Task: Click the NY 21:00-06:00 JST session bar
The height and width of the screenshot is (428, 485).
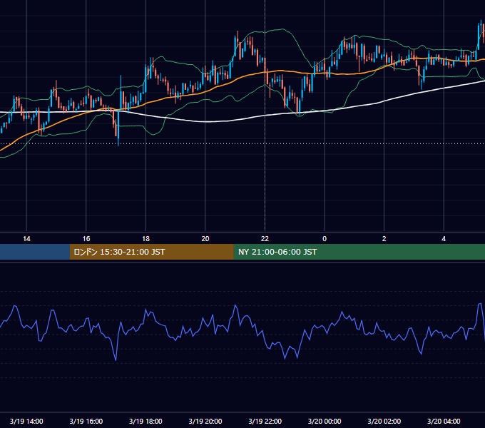Action: pyautogui.click(x=359, y=252)
